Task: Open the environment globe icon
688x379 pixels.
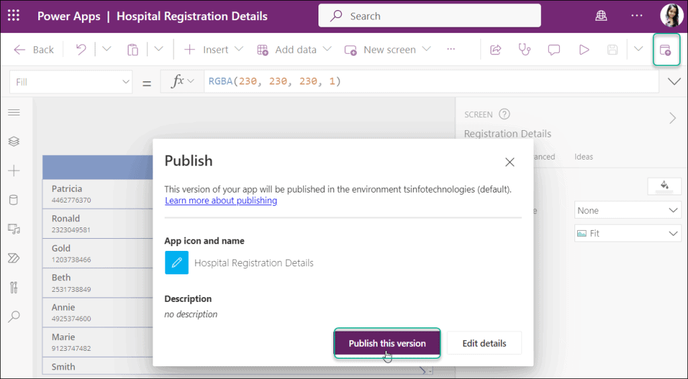Action: pos(601,16)
